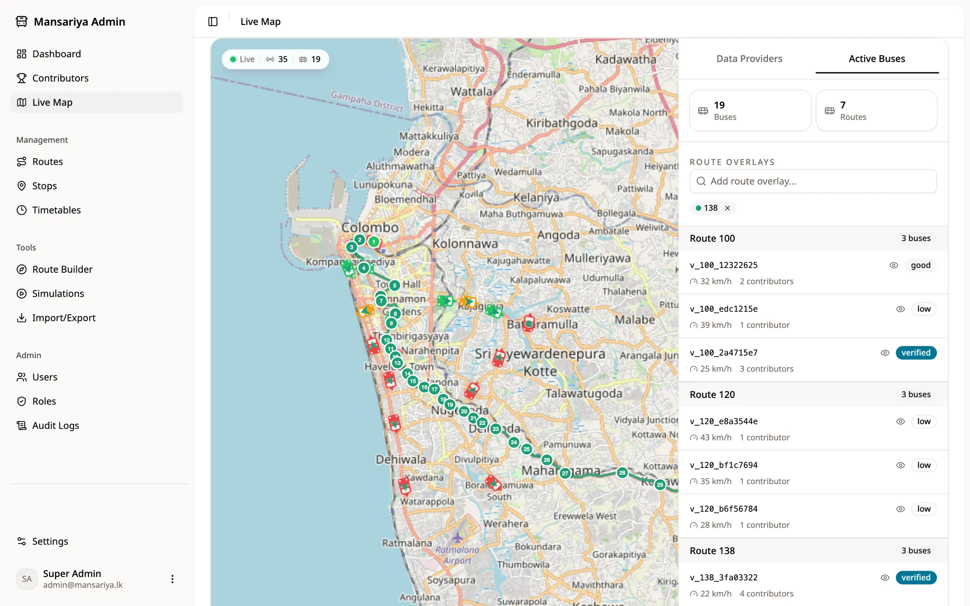Toggle visibility of bus v_120_bf1c7694
This screenshot has height=606, width=970.
pos(901,465)
